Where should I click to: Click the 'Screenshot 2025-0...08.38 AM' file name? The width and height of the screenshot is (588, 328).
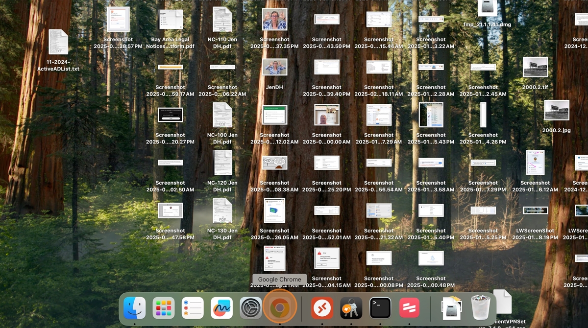click(274, 186)
